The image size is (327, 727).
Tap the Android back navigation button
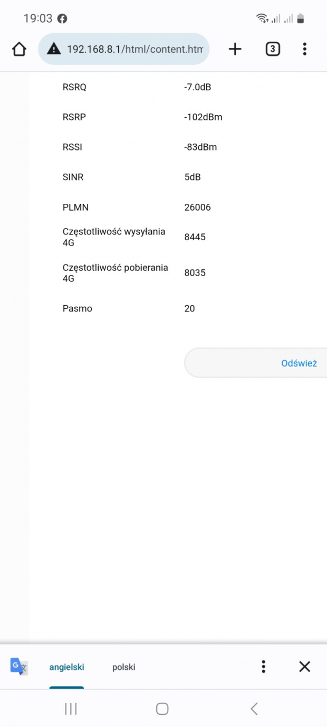254,709
